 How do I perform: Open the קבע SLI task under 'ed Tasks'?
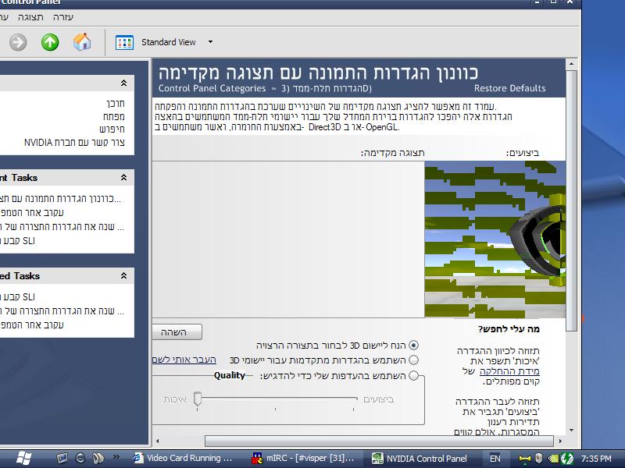[x=18, y=297]
